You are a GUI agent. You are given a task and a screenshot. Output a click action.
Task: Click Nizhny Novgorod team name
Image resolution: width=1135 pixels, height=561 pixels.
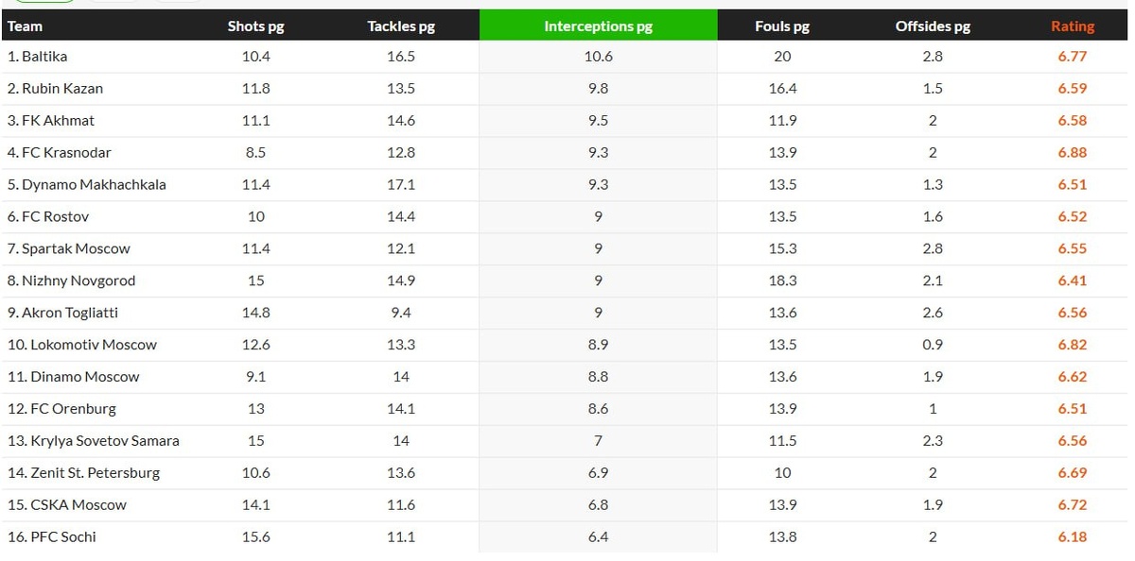[79, 281]
